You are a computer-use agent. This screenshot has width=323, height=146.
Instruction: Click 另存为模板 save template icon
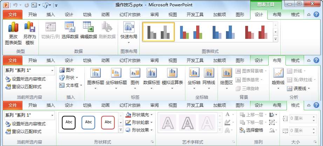30,27
